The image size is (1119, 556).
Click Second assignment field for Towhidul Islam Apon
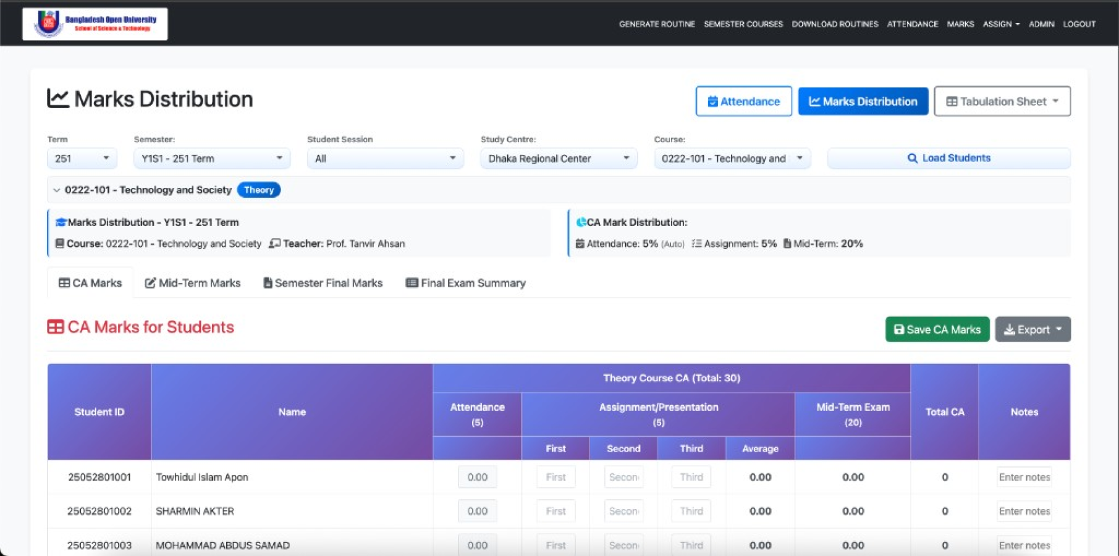(623, 477)
